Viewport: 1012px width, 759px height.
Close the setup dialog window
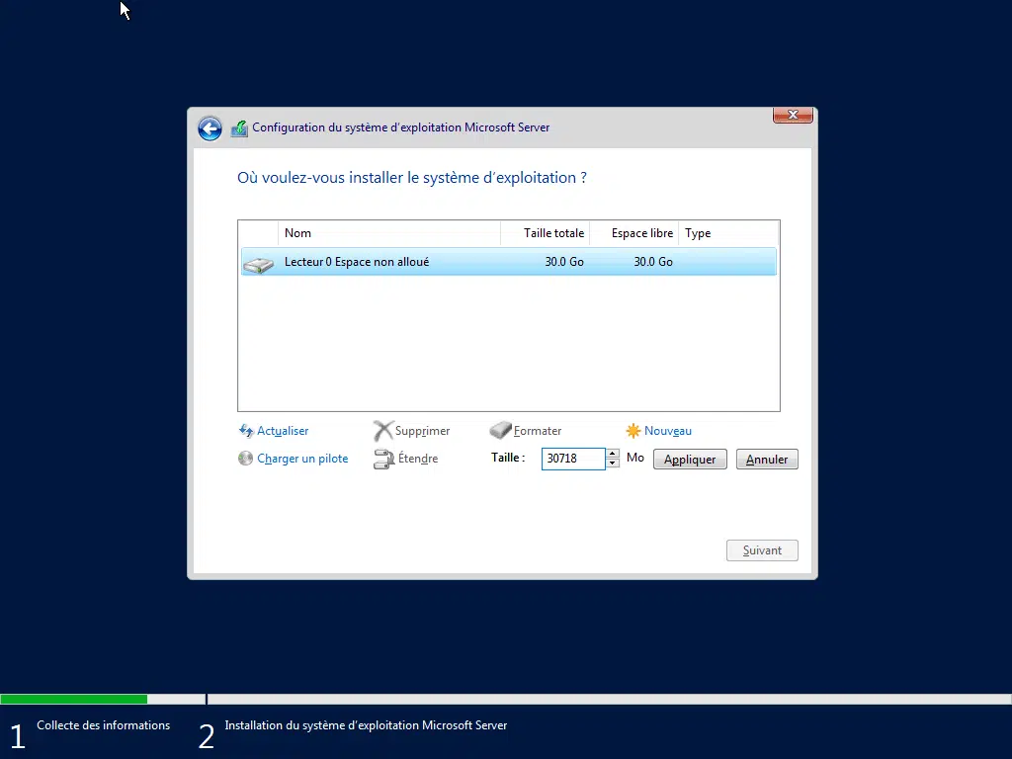tap(793, 115)
